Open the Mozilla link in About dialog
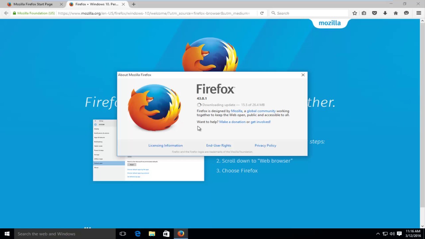 point(237,111)
